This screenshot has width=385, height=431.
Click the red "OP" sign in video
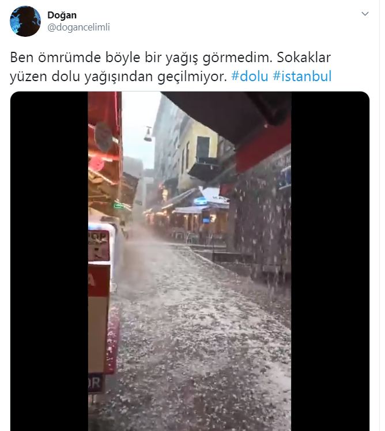coord(99,245)
